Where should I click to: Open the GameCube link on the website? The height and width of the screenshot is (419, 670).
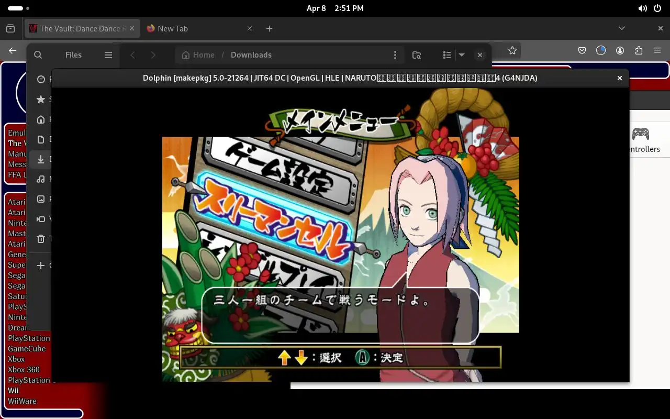coord(27,349)
